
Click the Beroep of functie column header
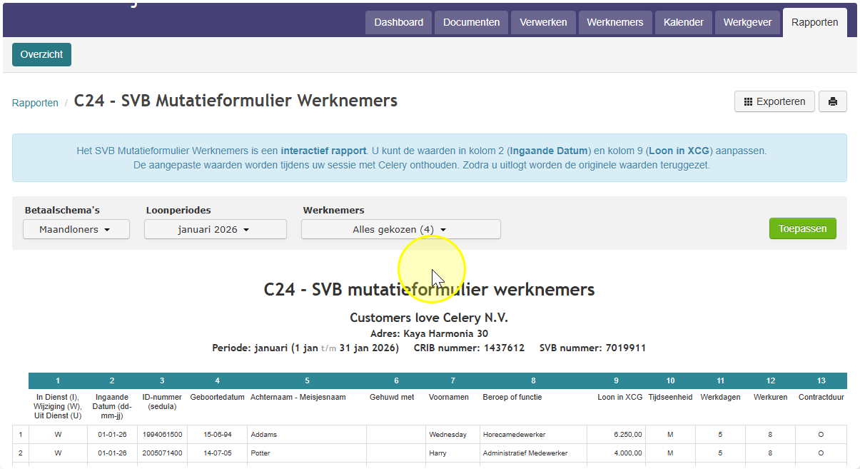pyautogui.click(x=512, y=397)
